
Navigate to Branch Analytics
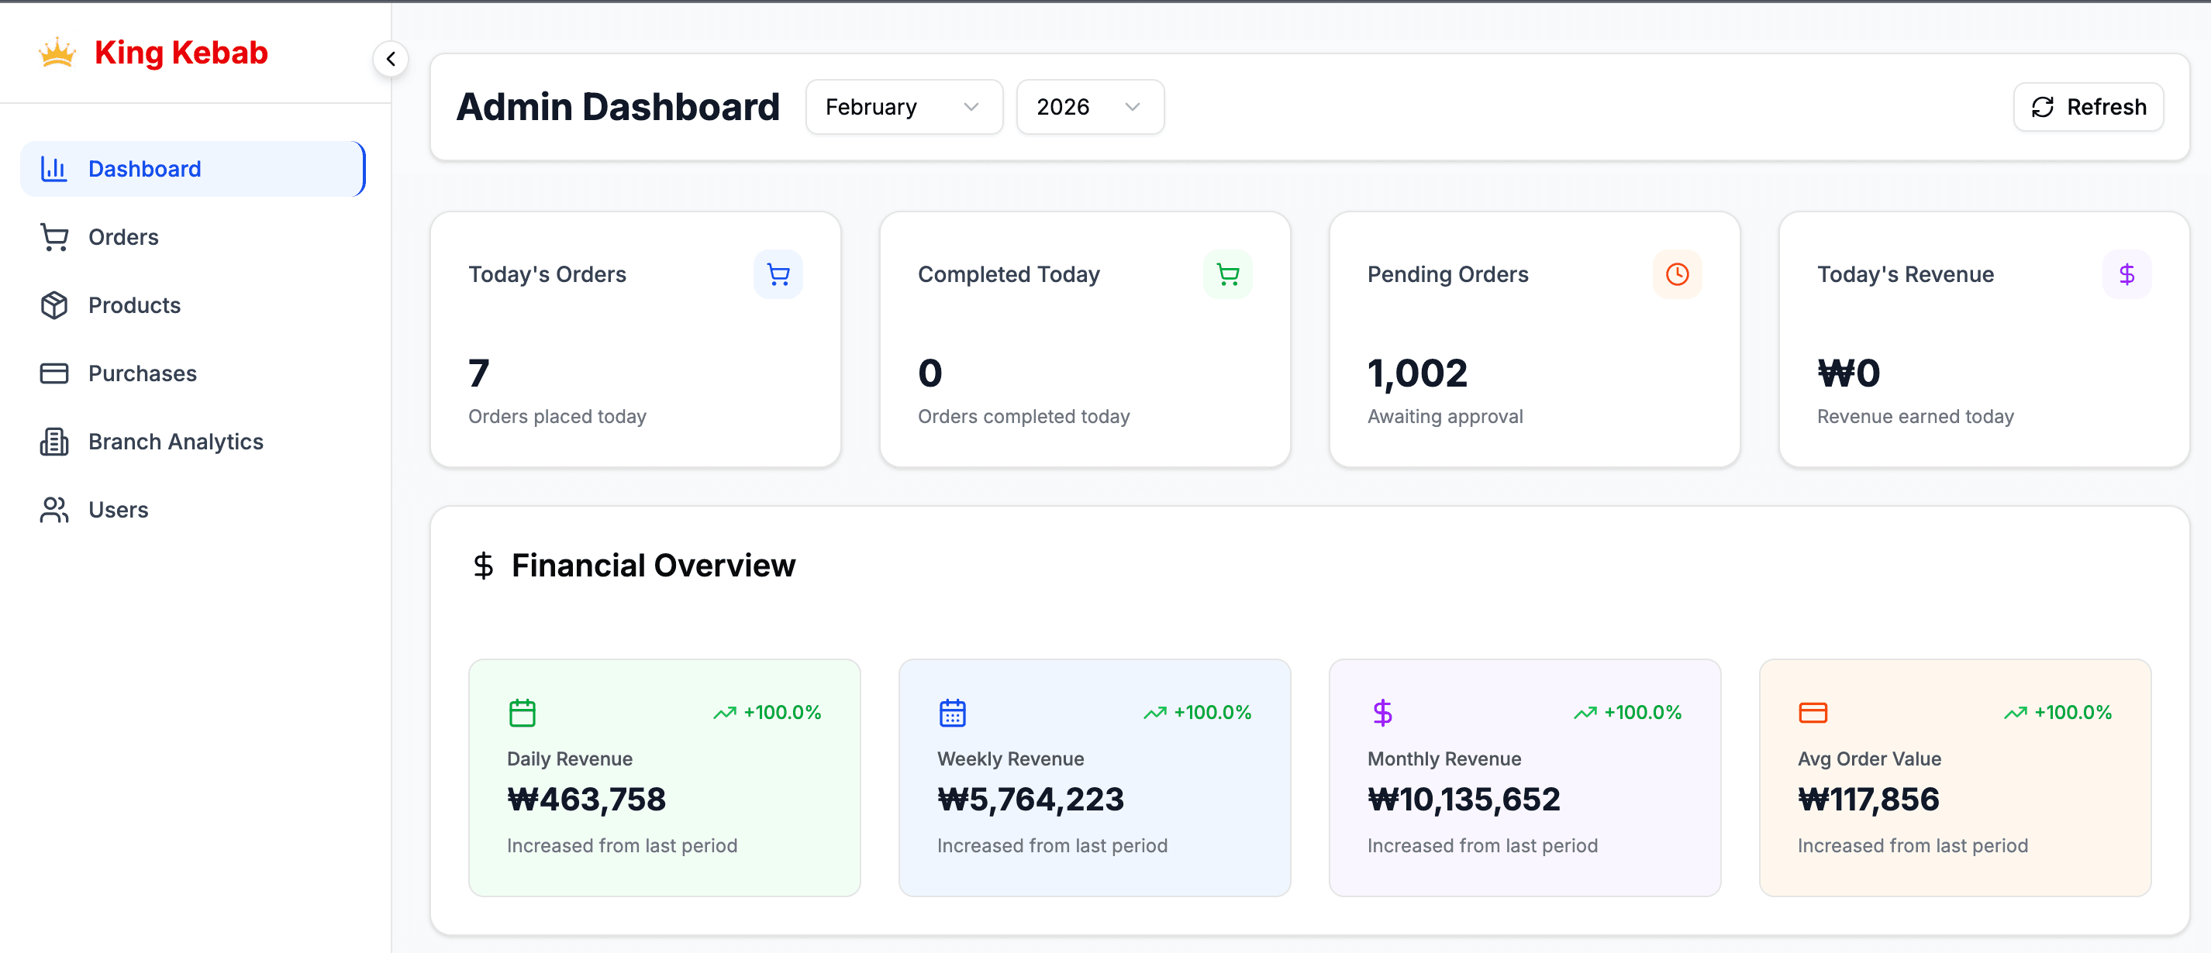175,442
